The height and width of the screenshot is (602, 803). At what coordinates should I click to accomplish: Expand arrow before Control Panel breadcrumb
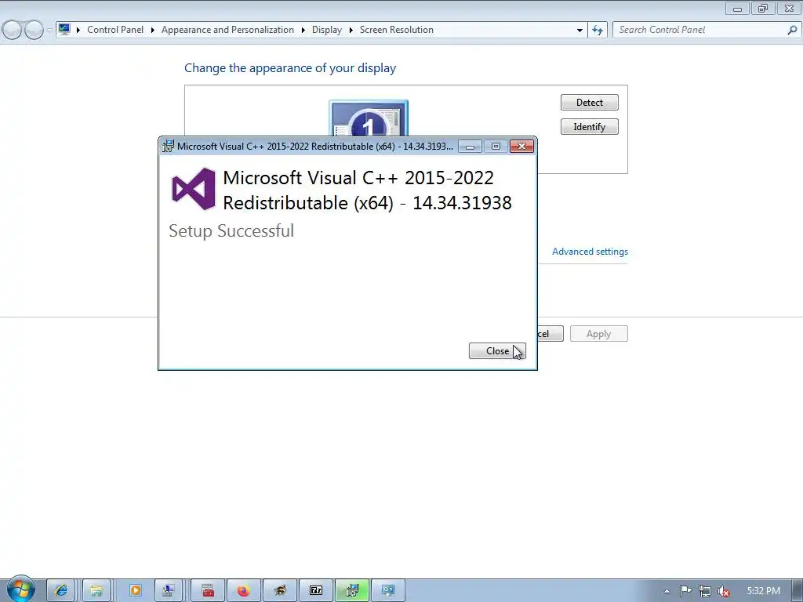78,31
